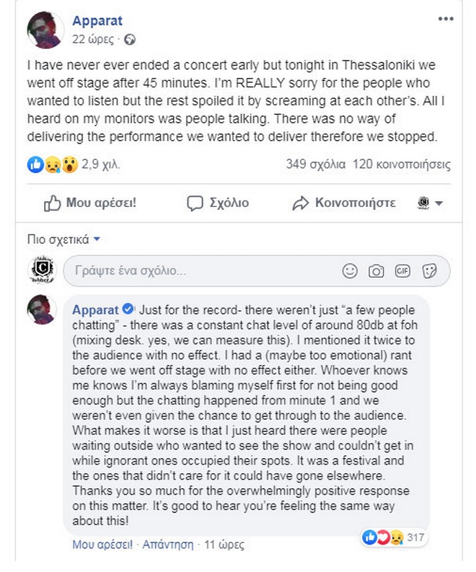Click the globe public-audience icon
Viewport: 476px width, 572px height.
pyautogui.click(x=130, y=40)
